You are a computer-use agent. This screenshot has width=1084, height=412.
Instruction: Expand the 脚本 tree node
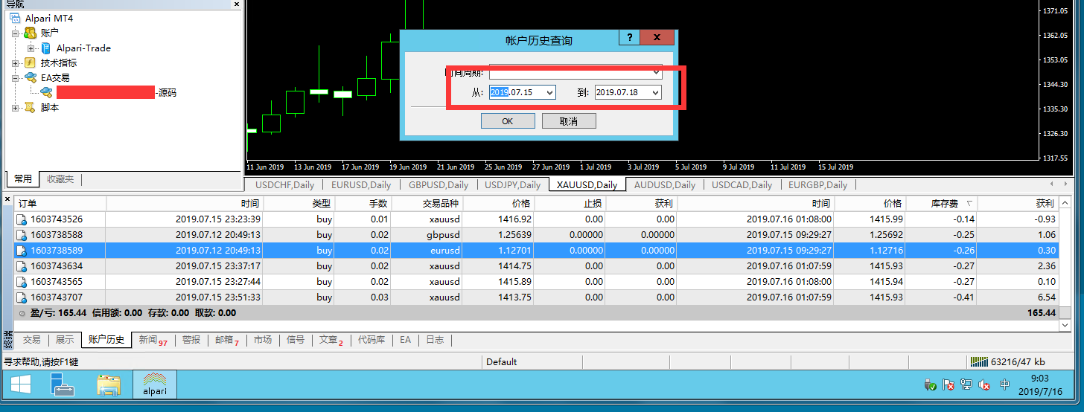(x=15, y=108)
